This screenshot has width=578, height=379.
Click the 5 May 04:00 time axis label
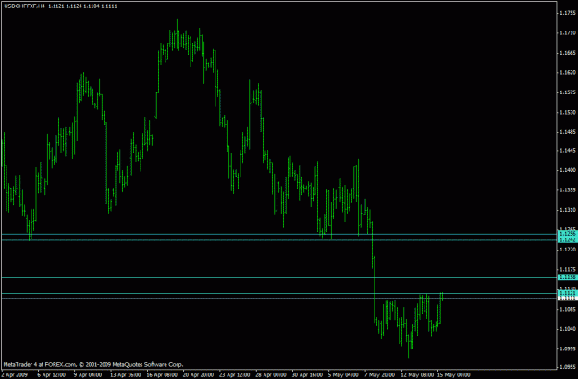pyautogui.click(x=343, y=375)
